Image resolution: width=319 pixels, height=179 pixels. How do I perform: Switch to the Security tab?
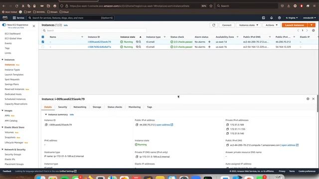62,107
